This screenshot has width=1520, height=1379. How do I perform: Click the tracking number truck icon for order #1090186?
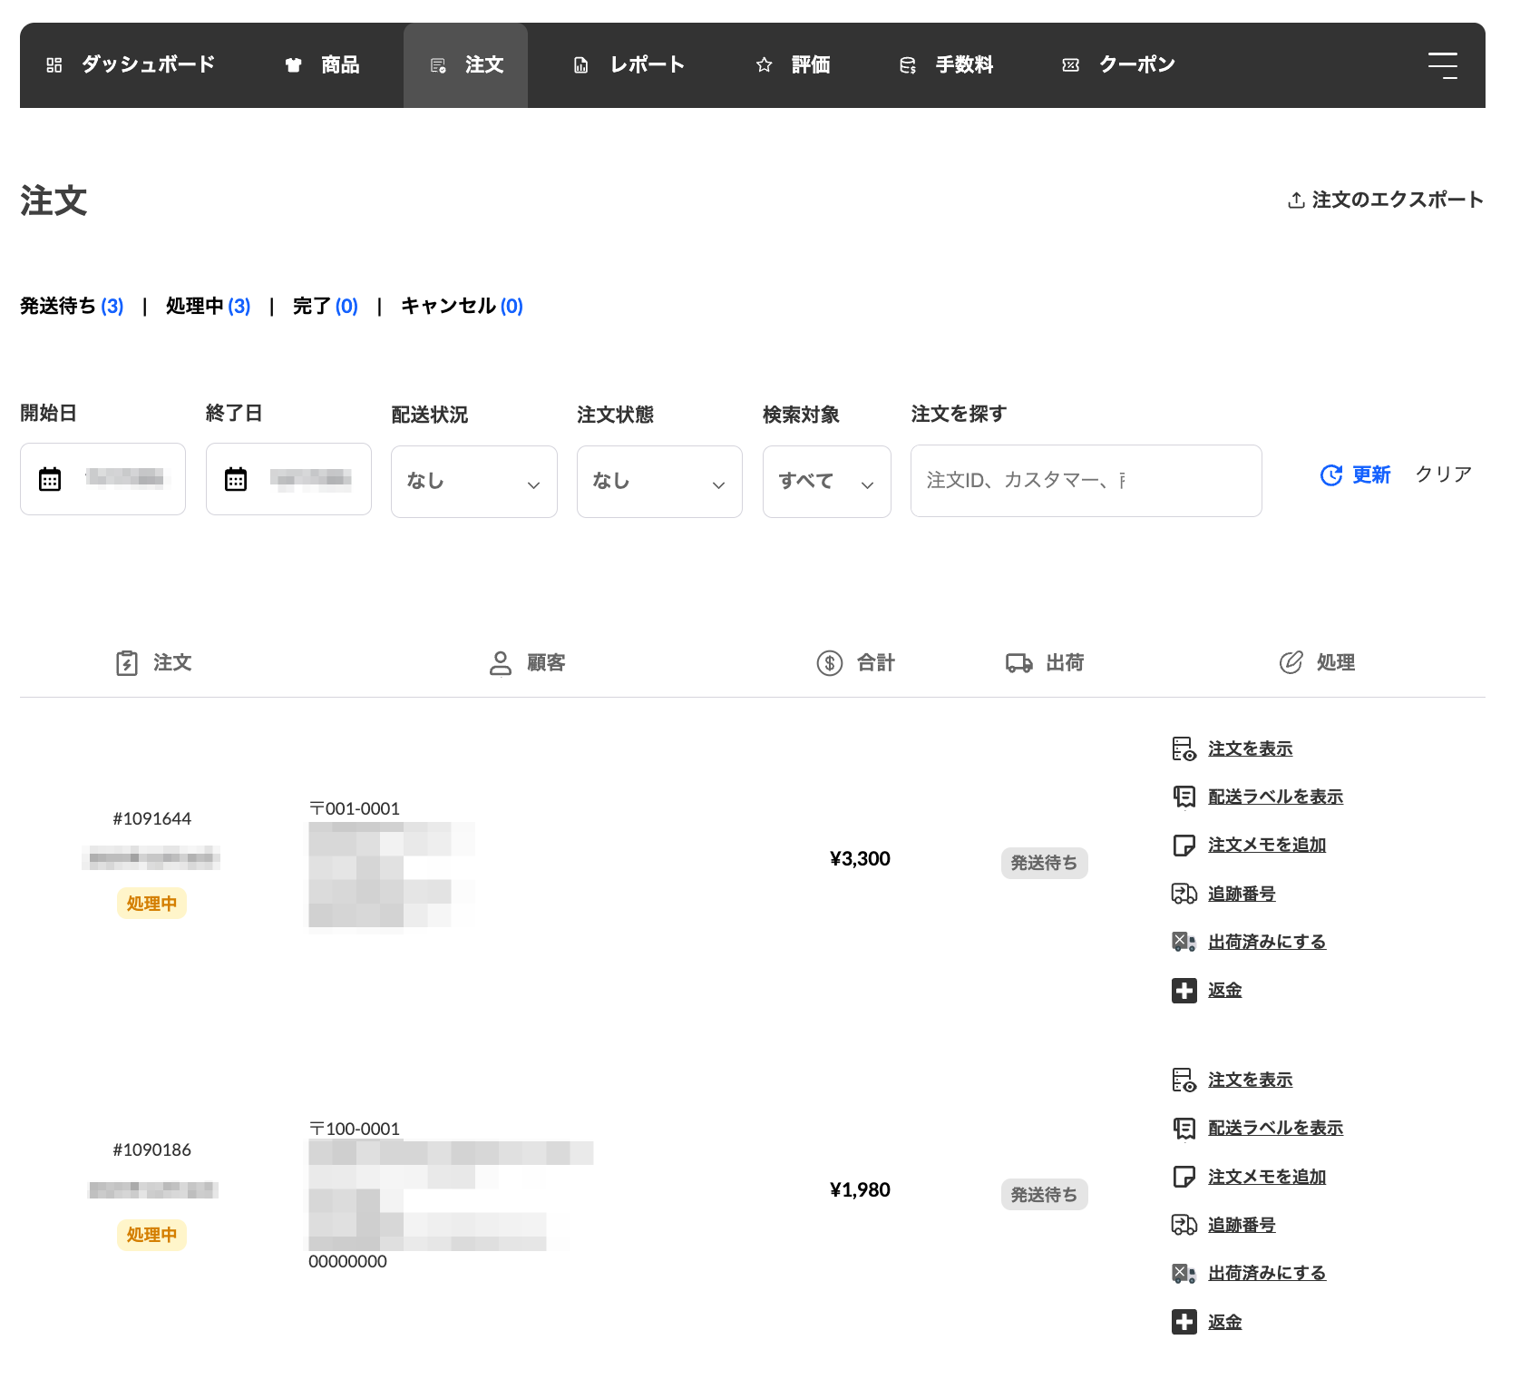[1184, 1225]
